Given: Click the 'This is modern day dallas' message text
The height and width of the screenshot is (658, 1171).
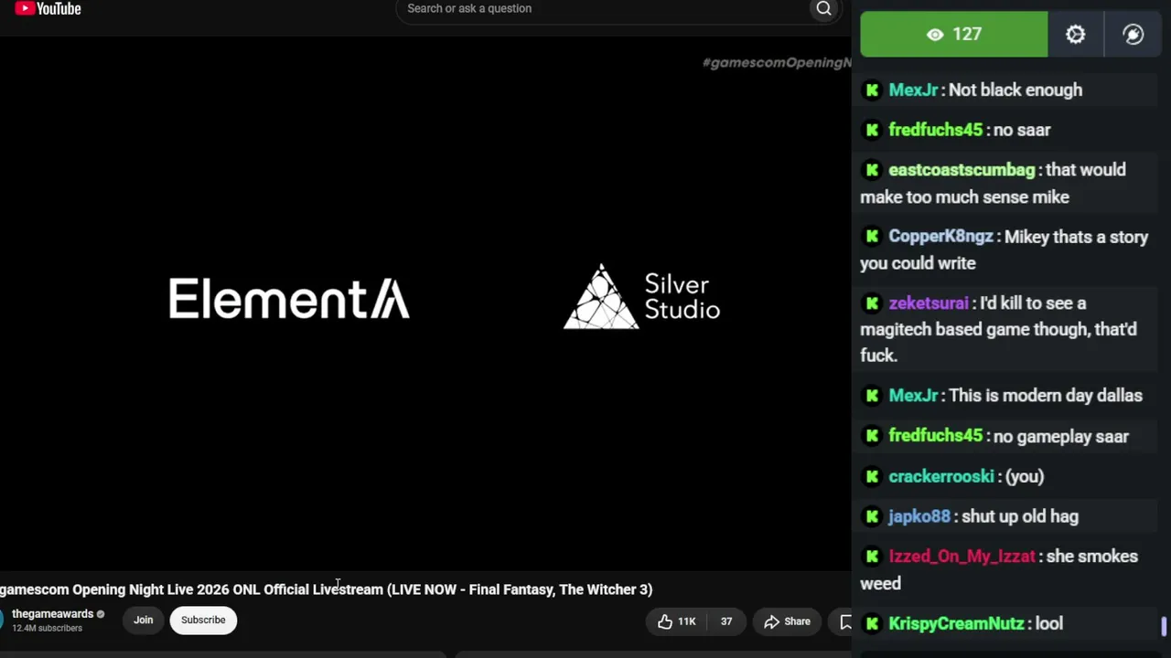Looking at the screenshot, I should pos(1046,396).
